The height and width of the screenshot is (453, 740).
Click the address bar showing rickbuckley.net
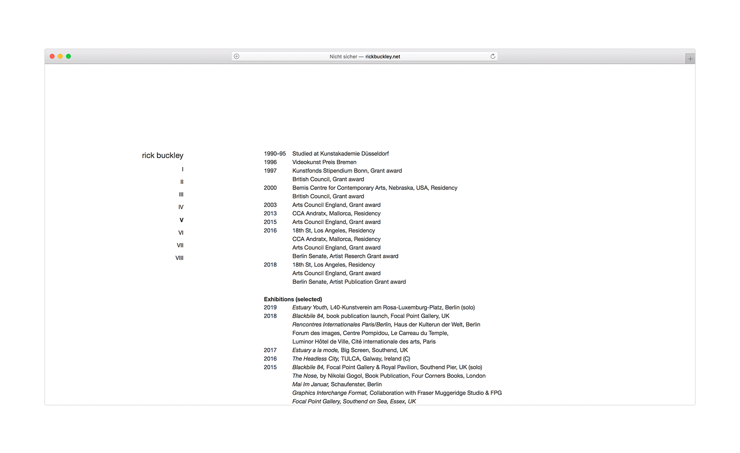364,56
